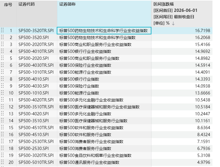The height and width of the screenshot is (167, 220).
Task: Select the 区间首日 2026-06-01 date parameter
Action: [x=175, y=10]
